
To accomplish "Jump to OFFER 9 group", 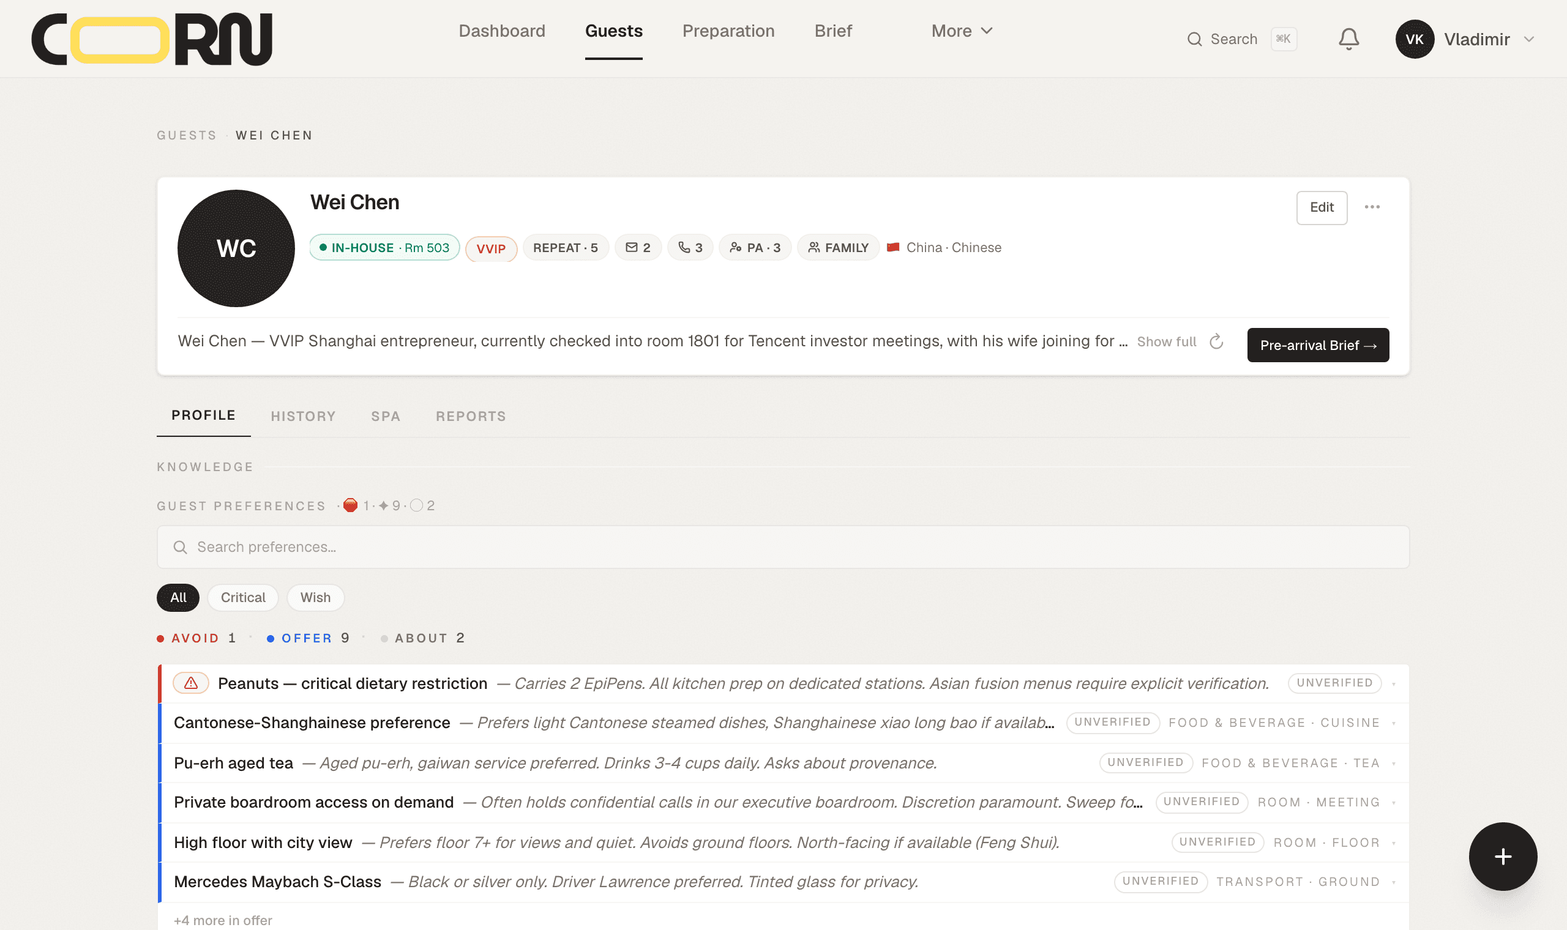I will [x=308, y=638].
